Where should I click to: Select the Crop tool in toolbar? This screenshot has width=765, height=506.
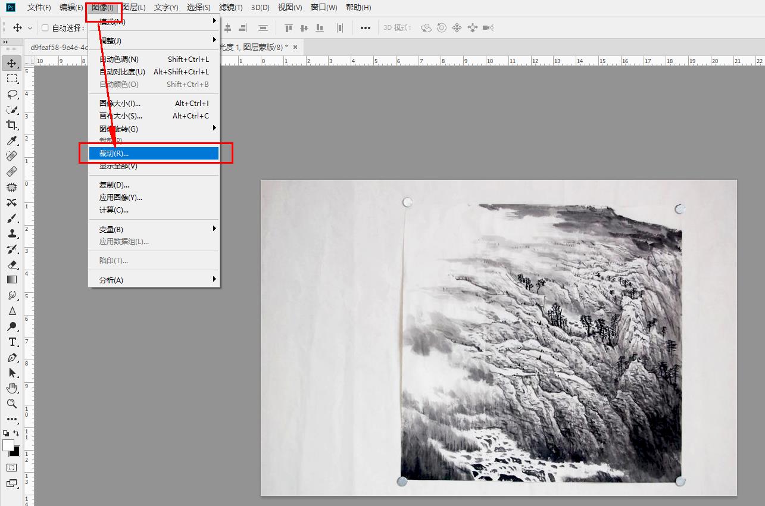(x=12, y=125)
